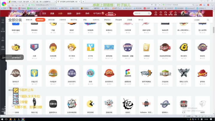Select the 正能量 category tab
This screenshot has height=121, width=215.
[x=130, y=20]
